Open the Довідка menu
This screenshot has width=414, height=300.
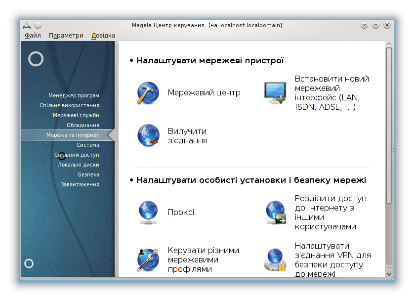point(103,36)
